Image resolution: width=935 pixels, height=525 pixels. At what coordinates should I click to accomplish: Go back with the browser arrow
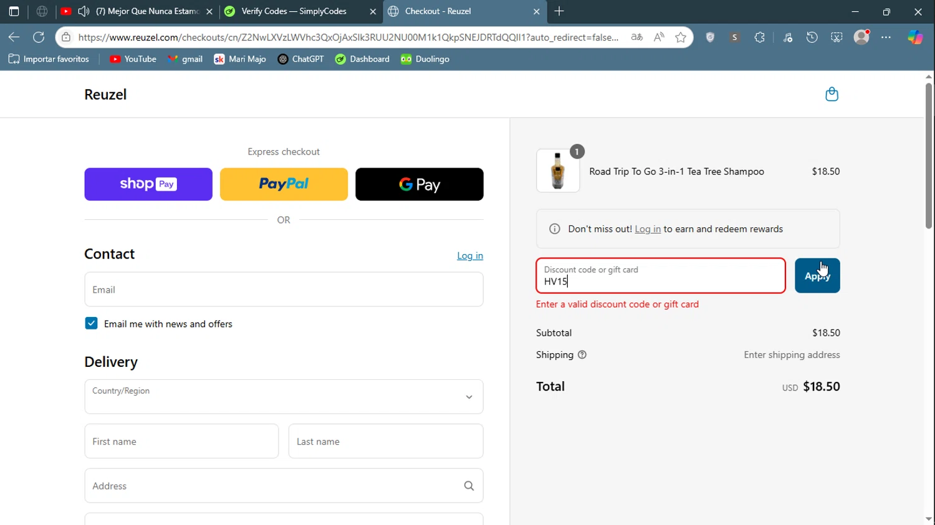(14, 37)
